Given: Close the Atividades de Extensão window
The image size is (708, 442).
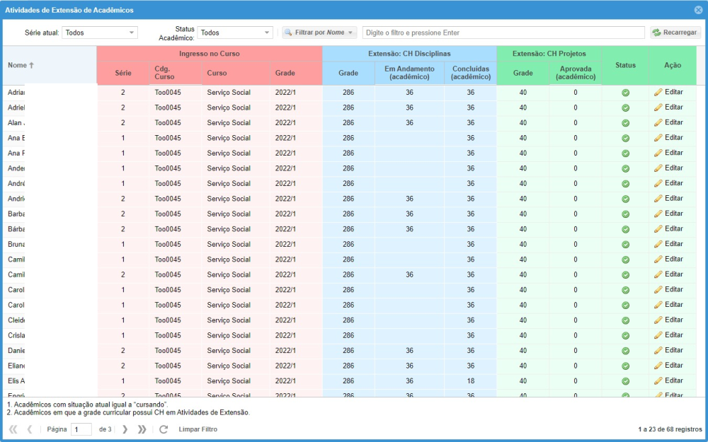Looking at the screenshot, I should click(x=698, y=10).
